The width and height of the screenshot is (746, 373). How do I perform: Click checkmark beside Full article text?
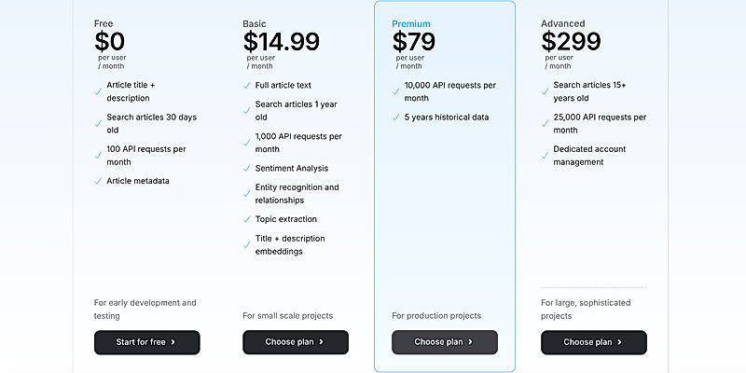coord(247,86)
